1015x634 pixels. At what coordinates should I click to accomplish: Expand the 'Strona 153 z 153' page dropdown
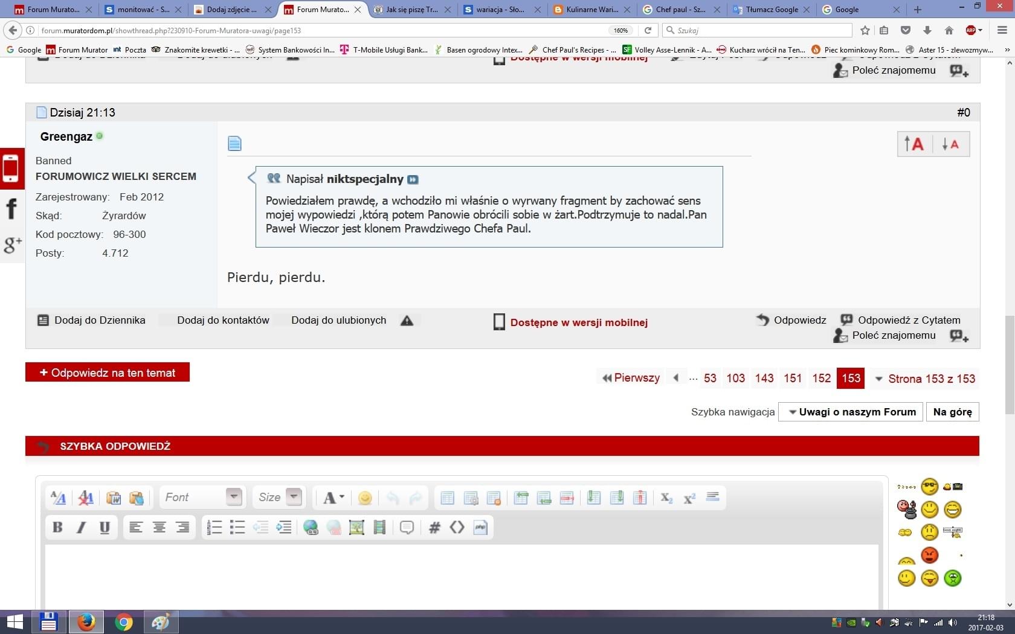926,379
